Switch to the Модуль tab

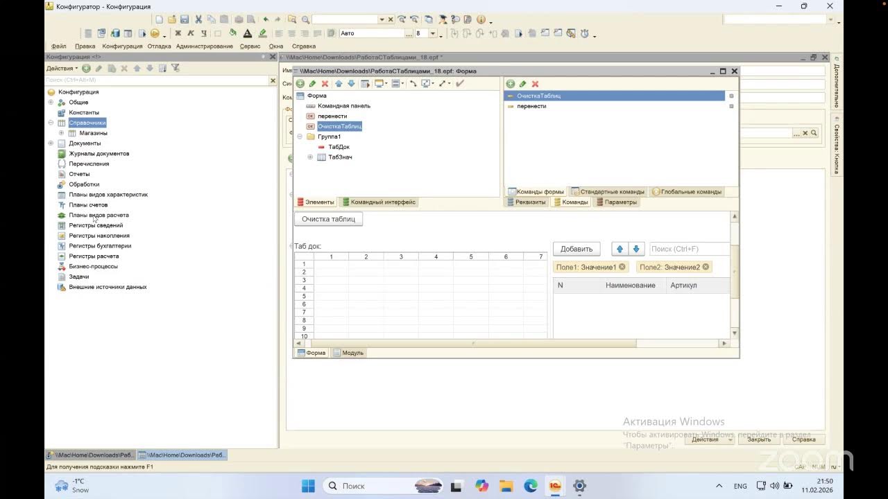348,353
